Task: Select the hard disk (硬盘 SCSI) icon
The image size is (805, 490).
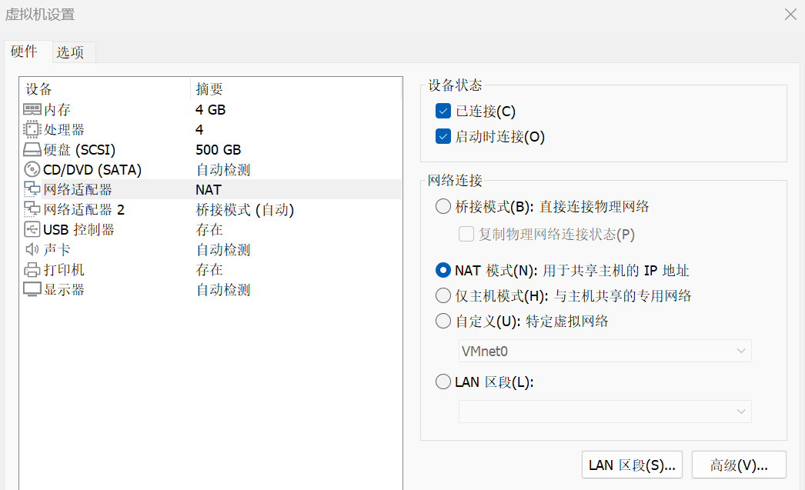Action: pyautogui.click(x=32, y=150)
